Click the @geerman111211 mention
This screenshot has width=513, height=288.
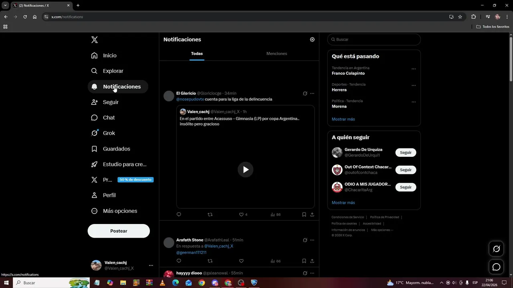click(191, 252)
